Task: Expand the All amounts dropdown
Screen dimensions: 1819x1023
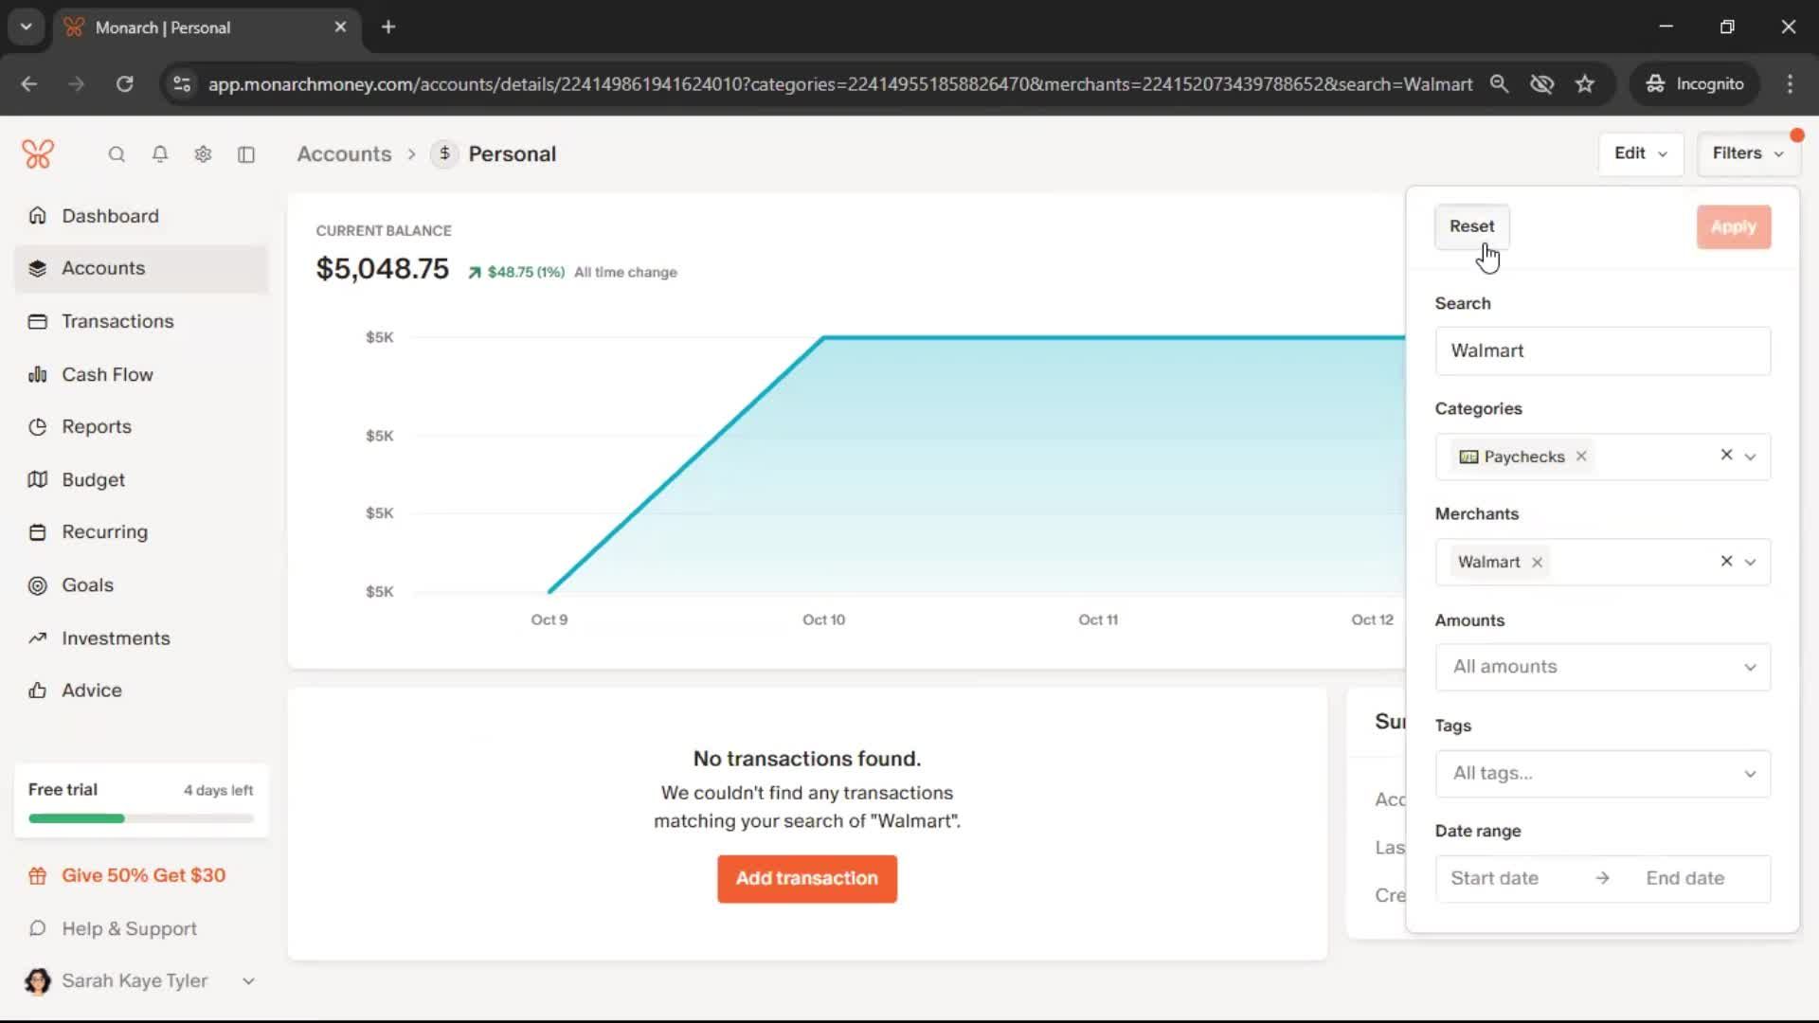Action: [x=1602, y=667]
